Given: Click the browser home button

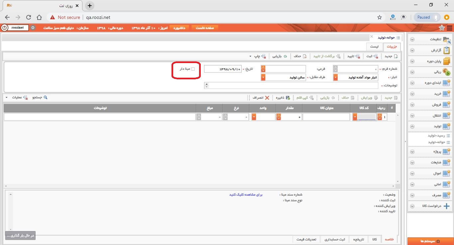Looking at the screenshot, I should pyautogui.click(x=39, y=17).
